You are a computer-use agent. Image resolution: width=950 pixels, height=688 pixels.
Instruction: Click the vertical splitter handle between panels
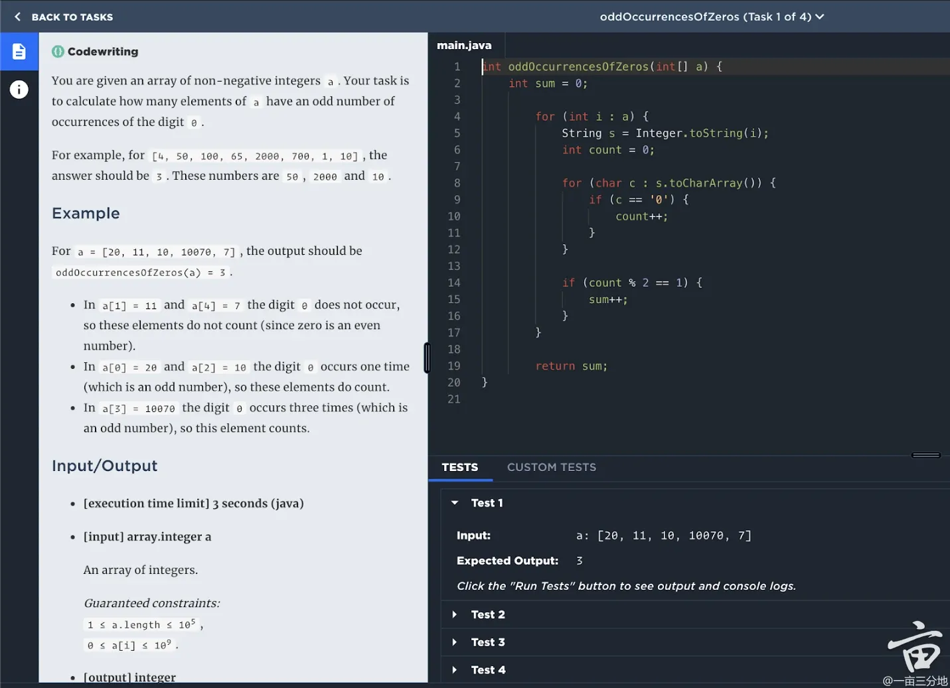coord(427,358)
